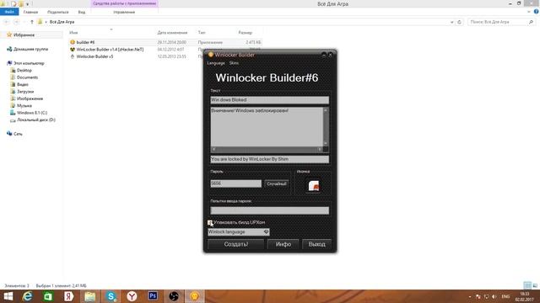This screenshot has width=540, height=303.
Task: Open Yandex Browser from the taskbar
Action: [x=132, y=296]
